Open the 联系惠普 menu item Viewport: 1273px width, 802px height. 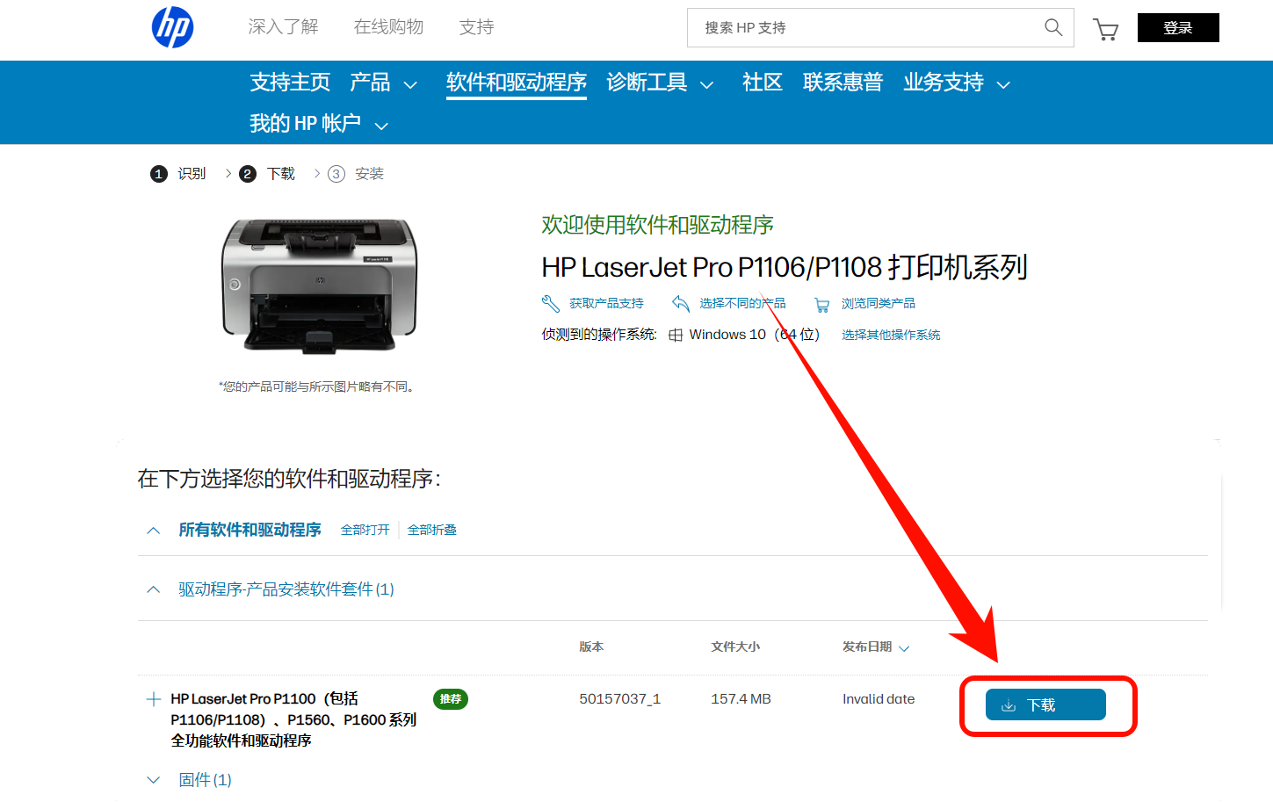(x=843, y=83)
